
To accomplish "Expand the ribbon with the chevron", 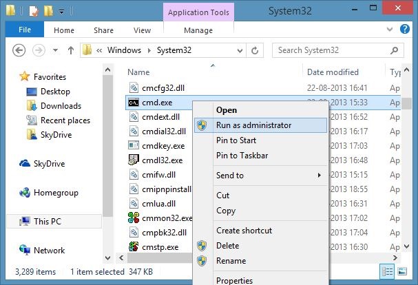I will (390, 29).
